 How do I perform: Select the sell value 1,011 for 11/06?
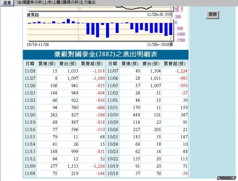tap(155, 78)
